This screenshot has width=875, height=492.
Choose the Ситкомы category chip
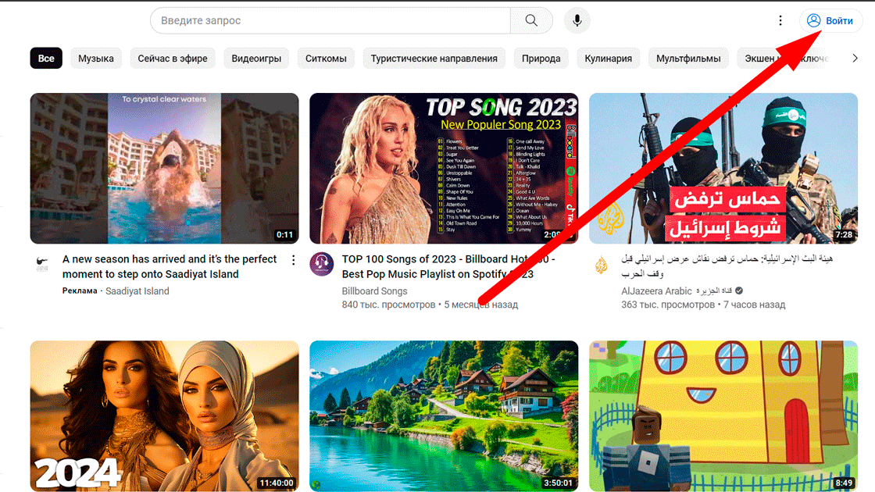click(326, 58)
